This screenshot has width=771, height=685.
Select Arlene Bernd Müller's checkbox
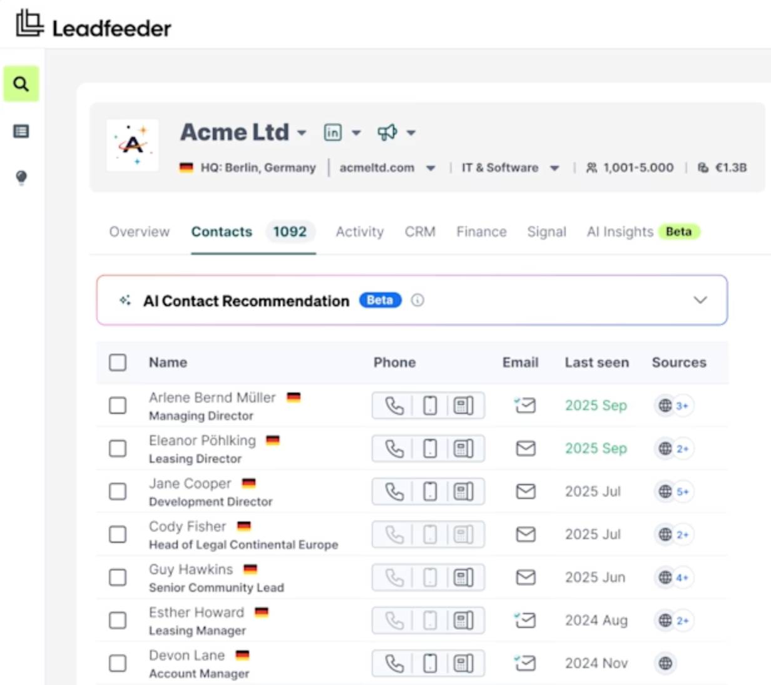[118, 406]
